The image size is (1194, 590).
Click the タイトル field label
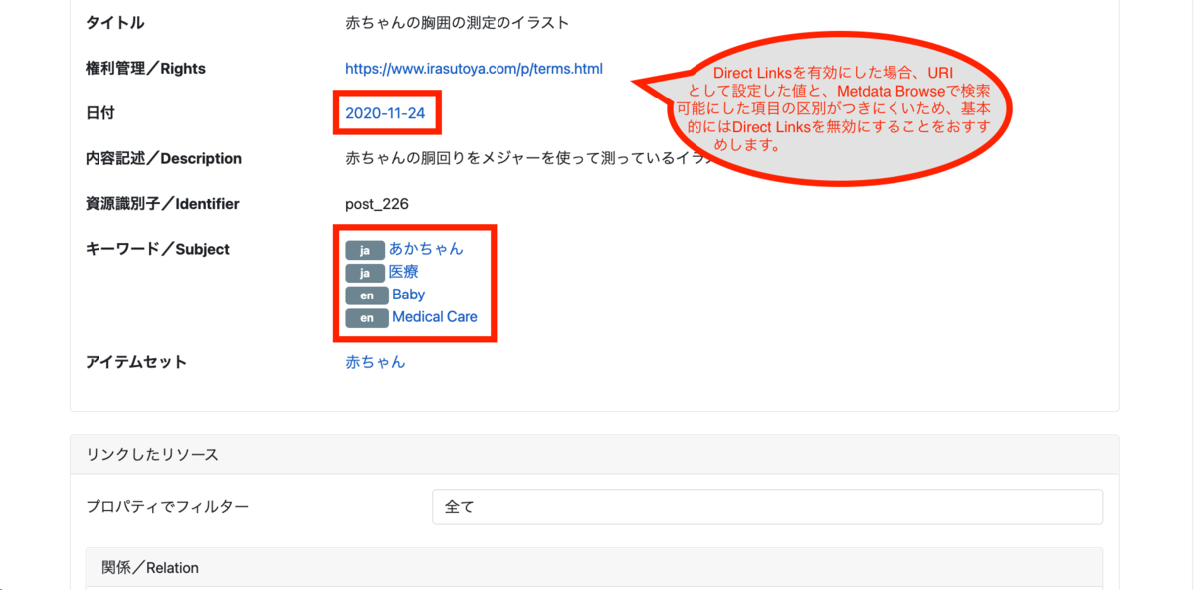coord(114,23)
